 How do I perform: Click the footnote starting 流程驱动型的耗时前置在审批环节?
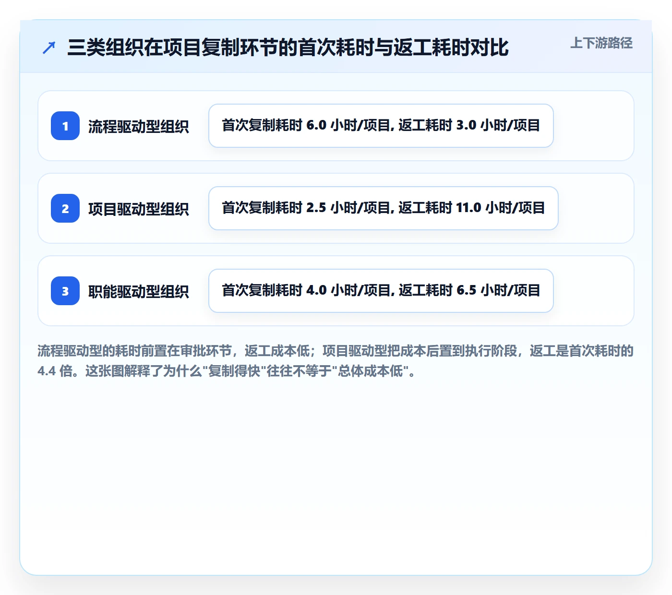tap(336, 361)
